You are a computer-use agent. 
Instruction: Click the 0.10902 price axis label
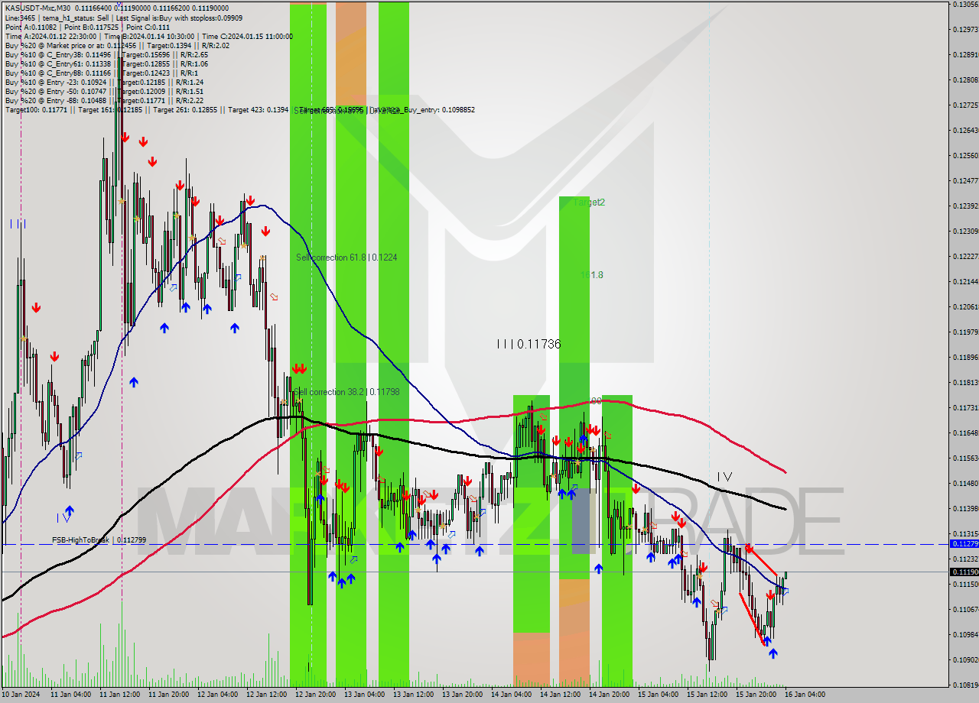pos(965,660)
